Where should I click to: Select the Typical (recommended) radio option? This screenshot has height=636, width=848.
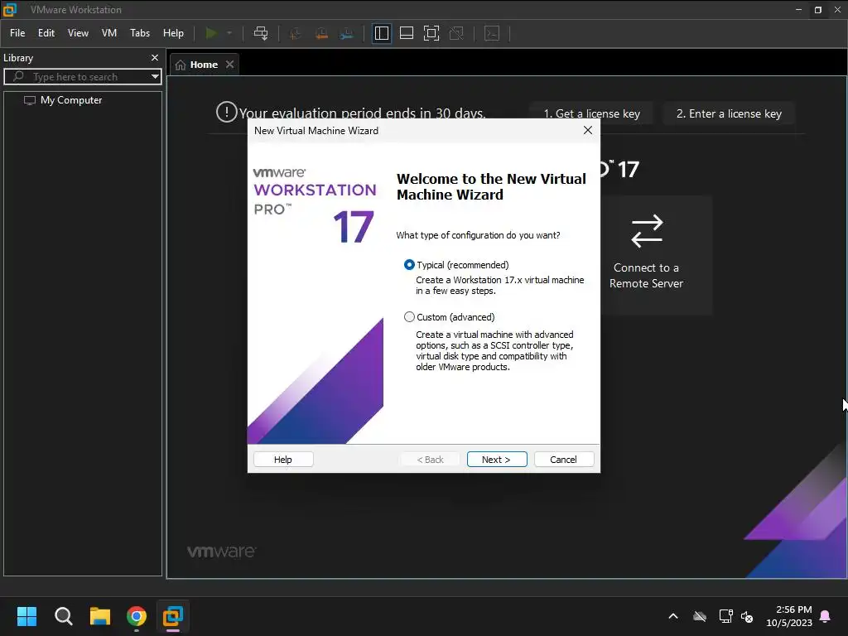tap(409, 265)
